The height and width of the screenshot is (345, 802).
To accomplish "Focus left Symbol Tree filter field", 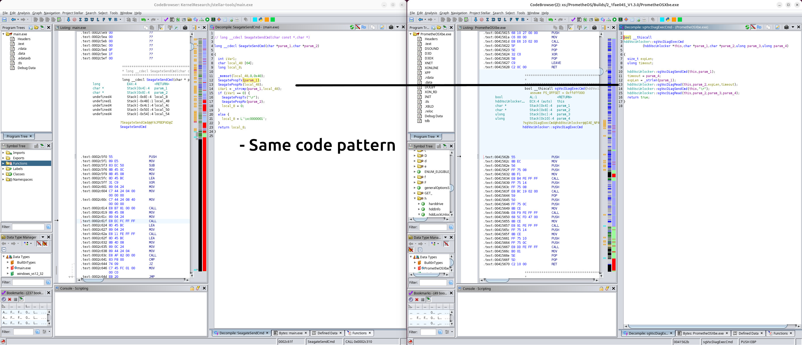I will 28,227.
